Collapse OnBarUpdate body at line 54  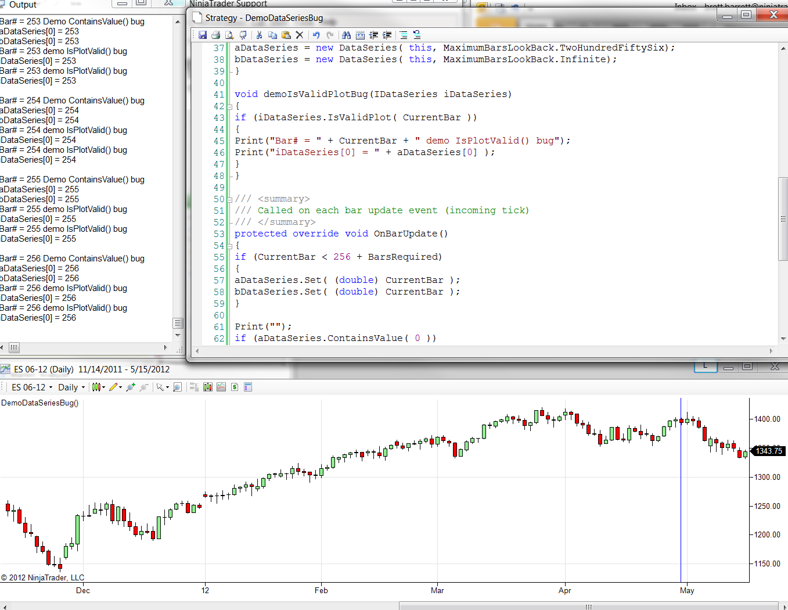pos(229,246)
